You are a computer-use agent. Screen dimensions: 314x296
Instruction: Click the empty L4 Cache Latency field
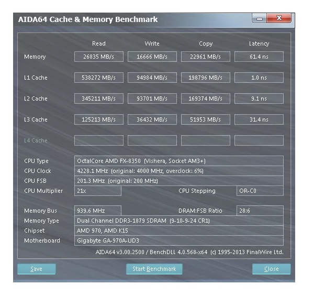tap(259, 140)
